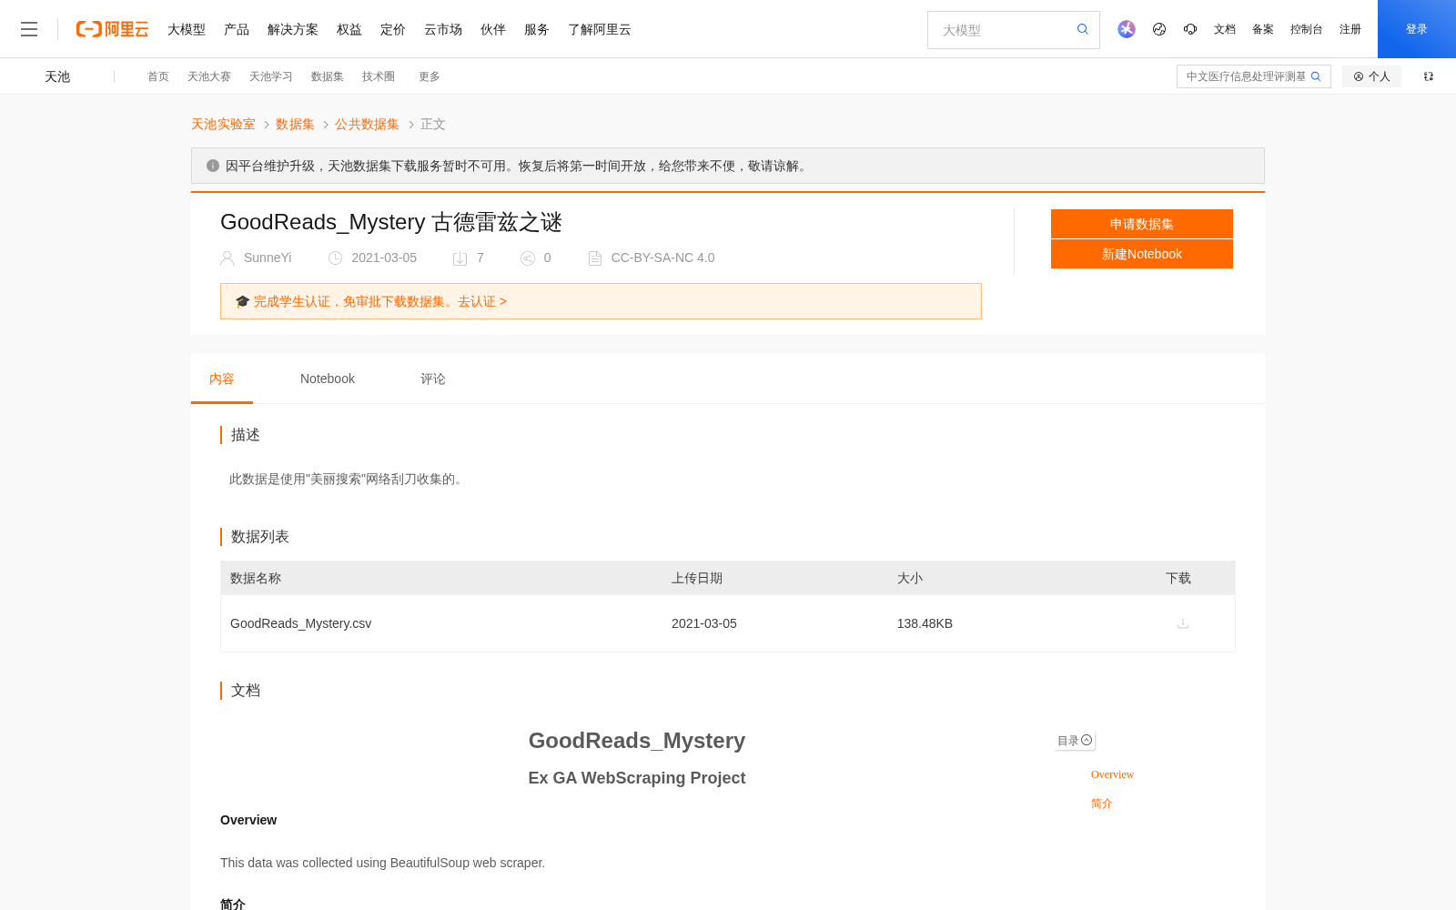Image resolution: width=1456 pixels, height=910 pixels.
Task: Go to 首页 in Tianchi nav
Action: click(x=158, y=76)
